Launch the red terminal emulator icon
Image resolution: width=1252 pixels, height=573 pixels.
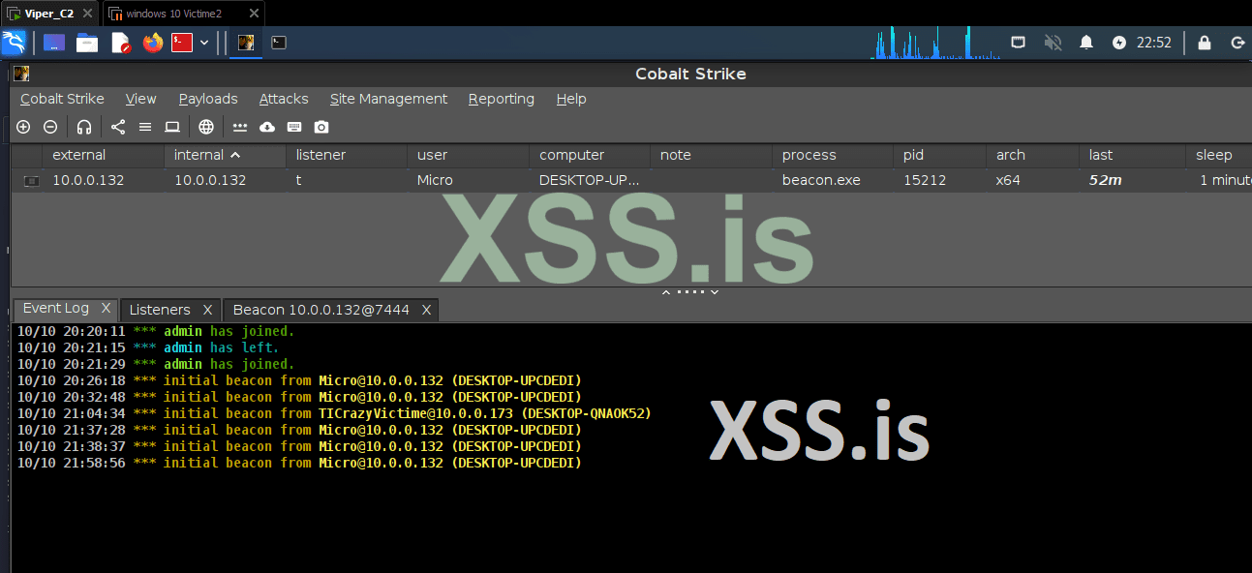click(x=182, y=43)
